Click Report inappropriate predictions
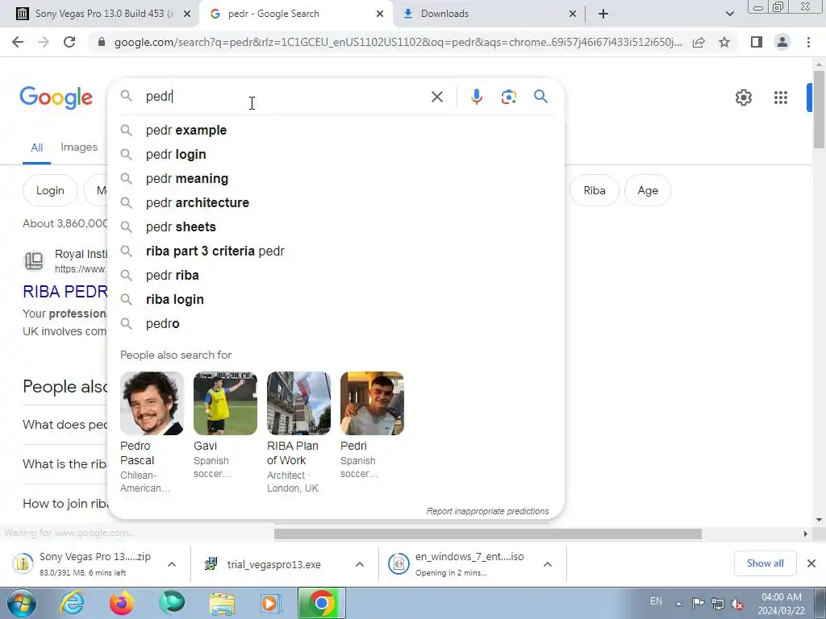 pyautogui.click(x=487, y=511)
